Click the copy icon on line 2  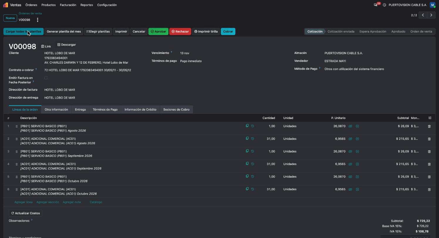coord(247,138)
